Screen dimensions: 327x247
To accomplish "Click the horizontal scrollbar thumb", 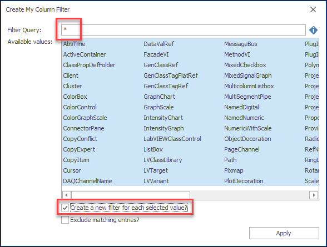I will (131, 195).
